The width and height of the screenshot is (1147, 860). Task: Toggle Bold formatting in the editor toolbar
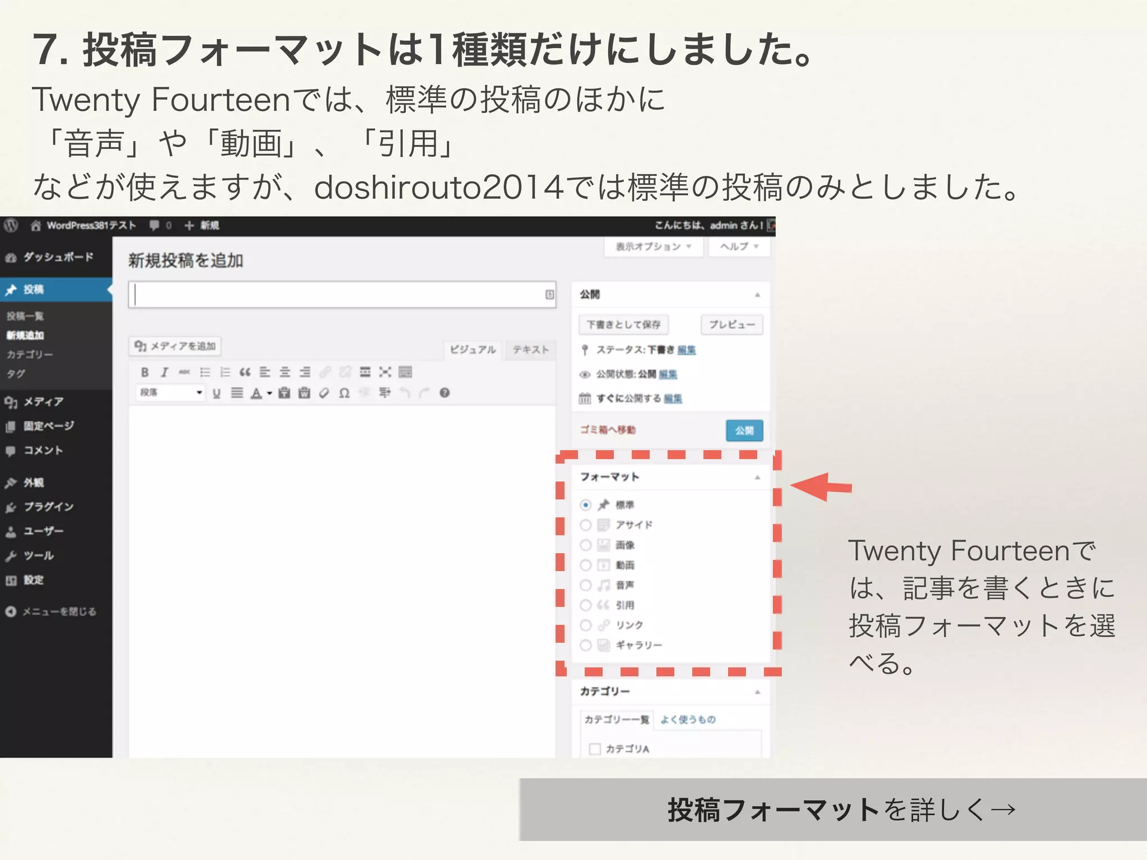point(144,372)
